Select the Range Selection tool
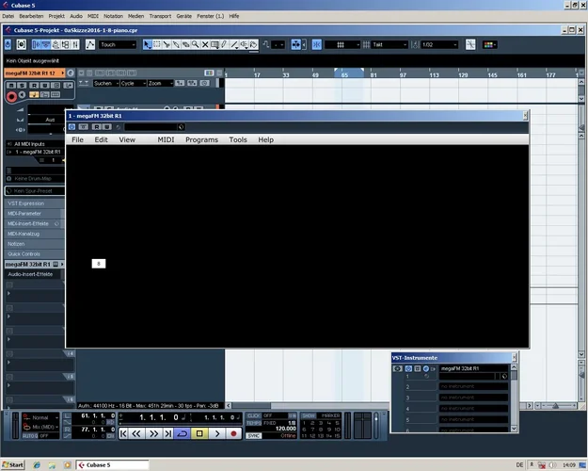The height and width of the screenshot is (471, 588). 157,44
